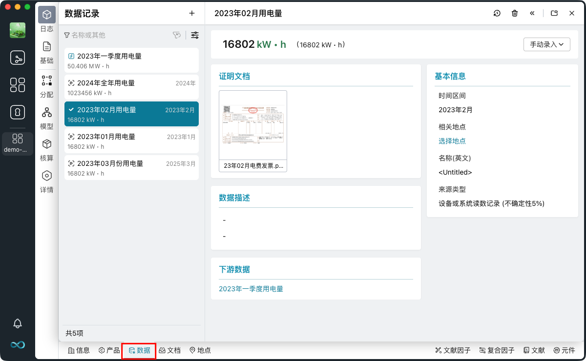The width and height of the screenshot is (586, 361).
Task: Open the 分配 sidebar section
Action: (47, 87)
